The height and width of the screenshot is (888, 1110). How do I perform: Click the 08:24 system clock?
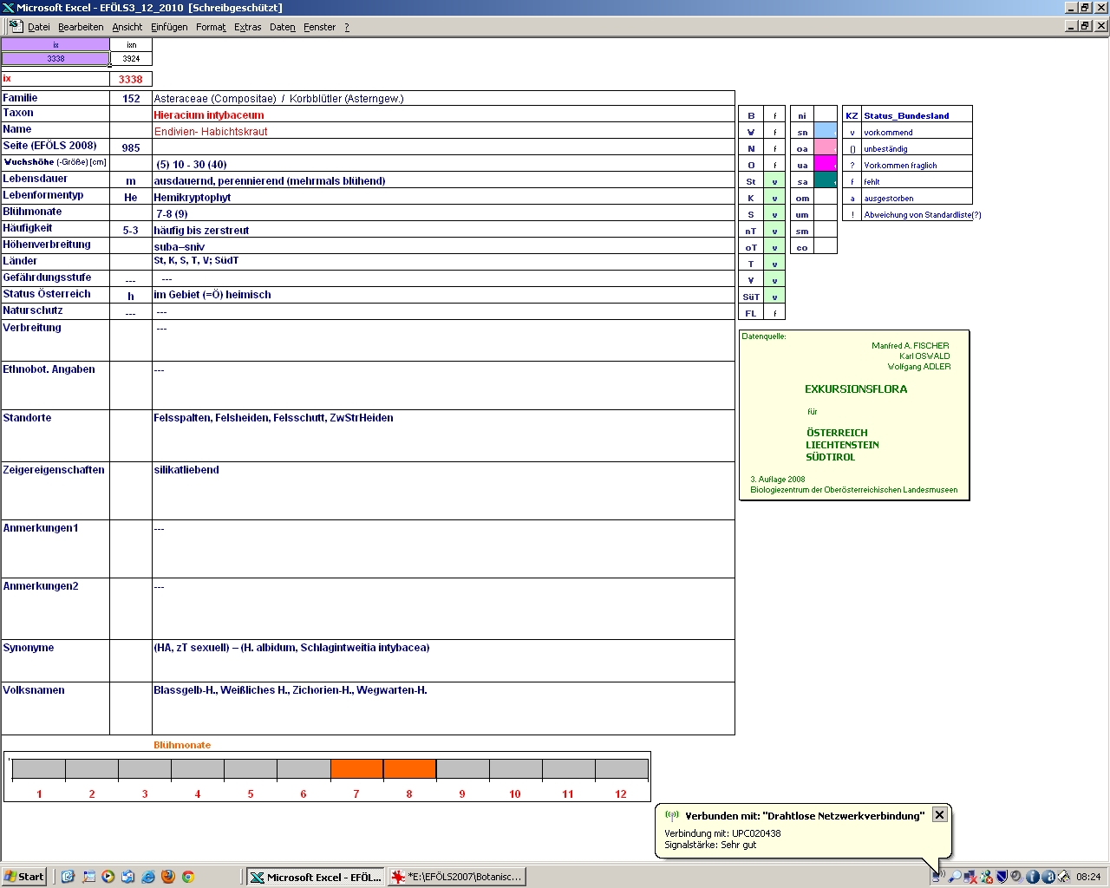pos(1088,877)
